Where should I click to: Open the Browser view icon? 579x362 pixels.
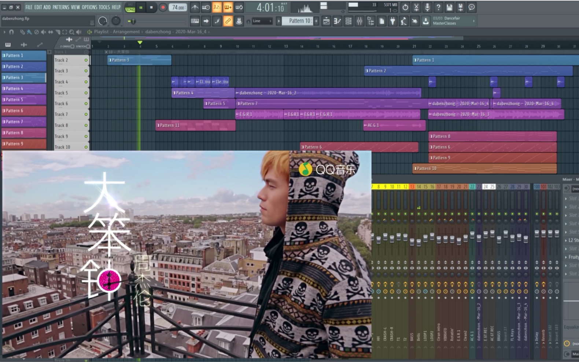pos(370,21)
